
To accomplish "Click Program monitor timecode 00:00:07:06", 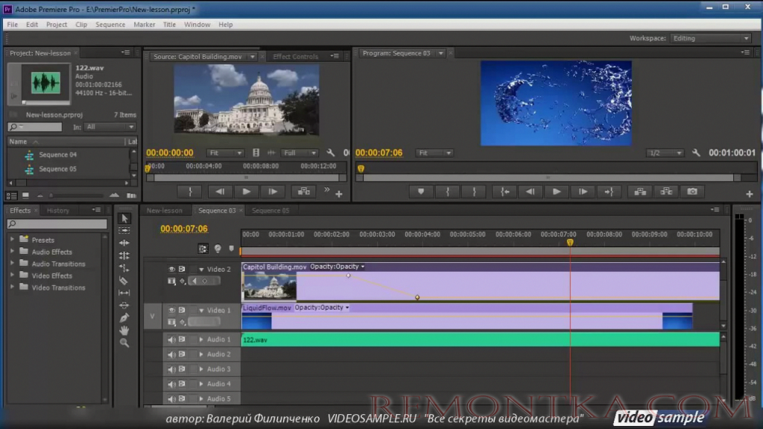I will (x=379, y=153).
